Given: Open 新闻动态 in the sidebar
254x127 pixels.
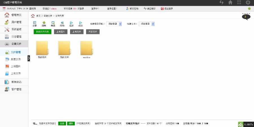Looking at the screenshot, I should point(14,82).
